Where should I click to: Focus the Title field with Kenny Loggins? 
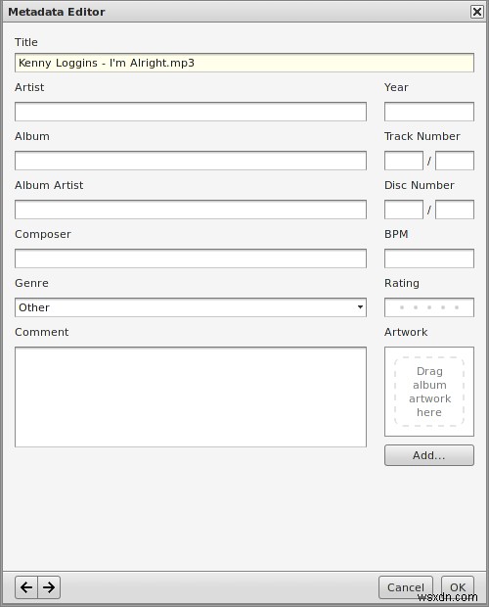244,63
